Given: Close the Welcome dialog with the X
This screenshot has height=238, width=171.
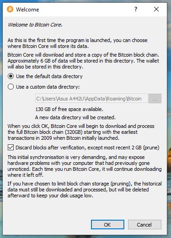Looking at the screenshot, I should (156, 9).
